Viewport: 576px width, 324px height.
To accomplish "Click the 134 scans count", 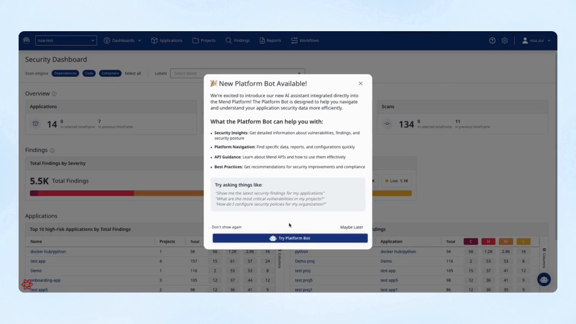I will pos(406,125).
